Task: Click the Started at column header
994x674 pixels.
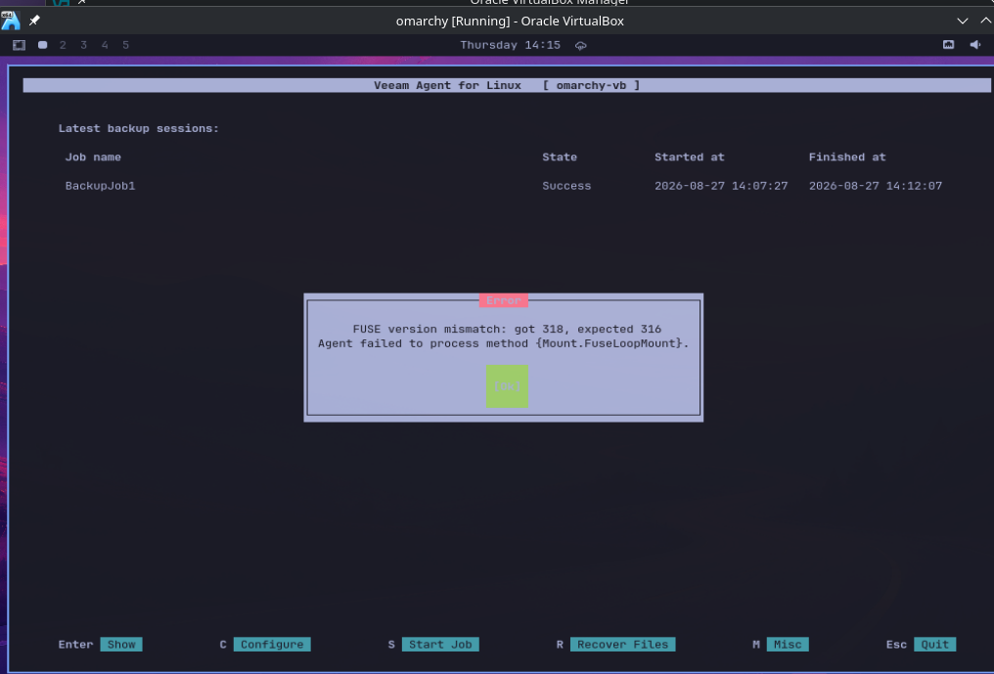Action: pos(689,157)
